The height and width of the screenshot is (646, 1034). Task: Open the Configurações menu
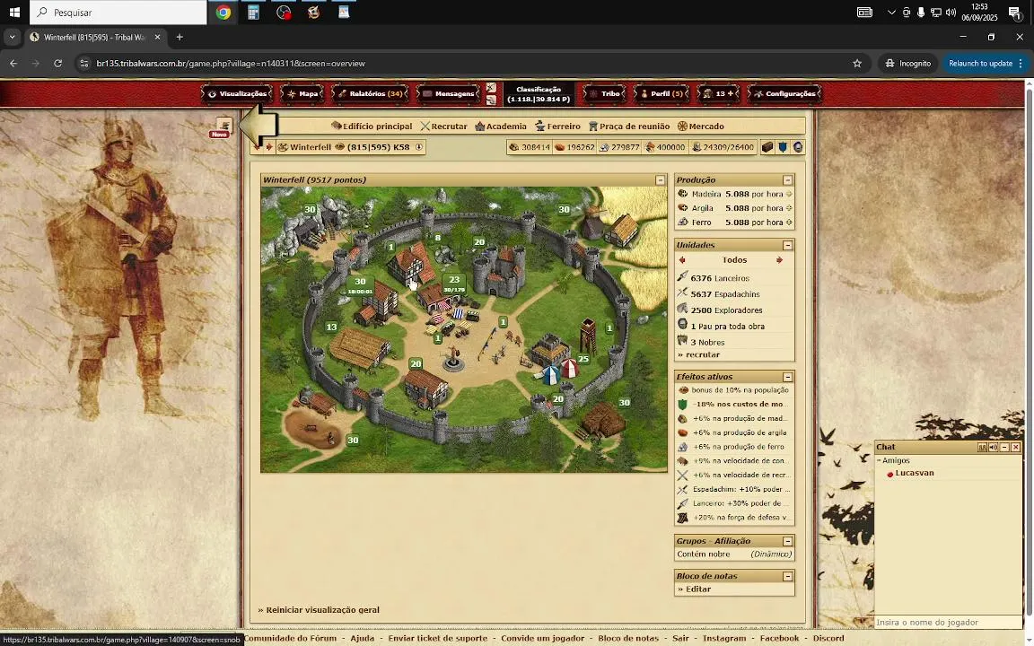tap(784, 93)
